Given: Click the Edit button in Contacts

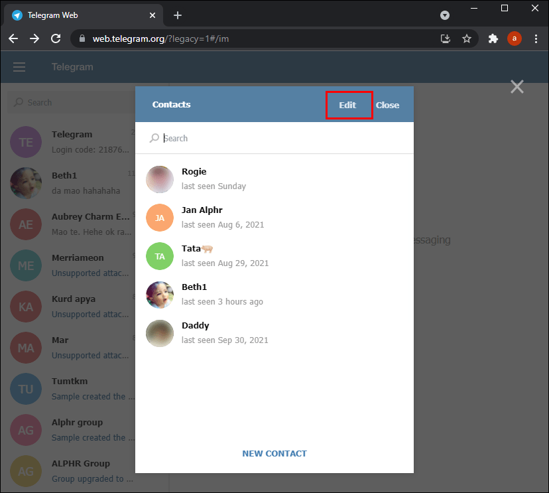Looking at the screenshot, I should click(349, 105).
